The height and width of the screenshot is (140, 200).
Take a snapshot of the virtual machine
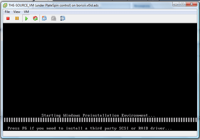click(44, 19)
